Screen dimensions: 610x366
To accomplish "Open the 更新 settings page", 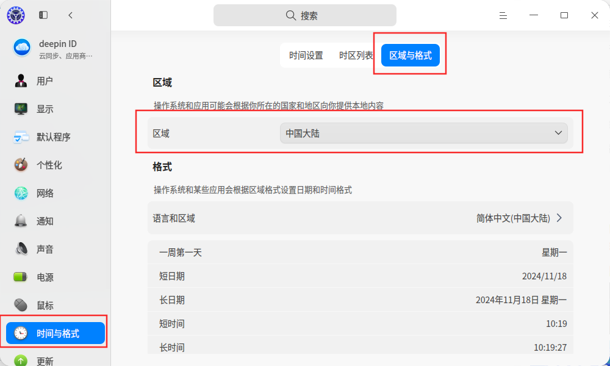I will pyautogui.click(x=56, y=360).
